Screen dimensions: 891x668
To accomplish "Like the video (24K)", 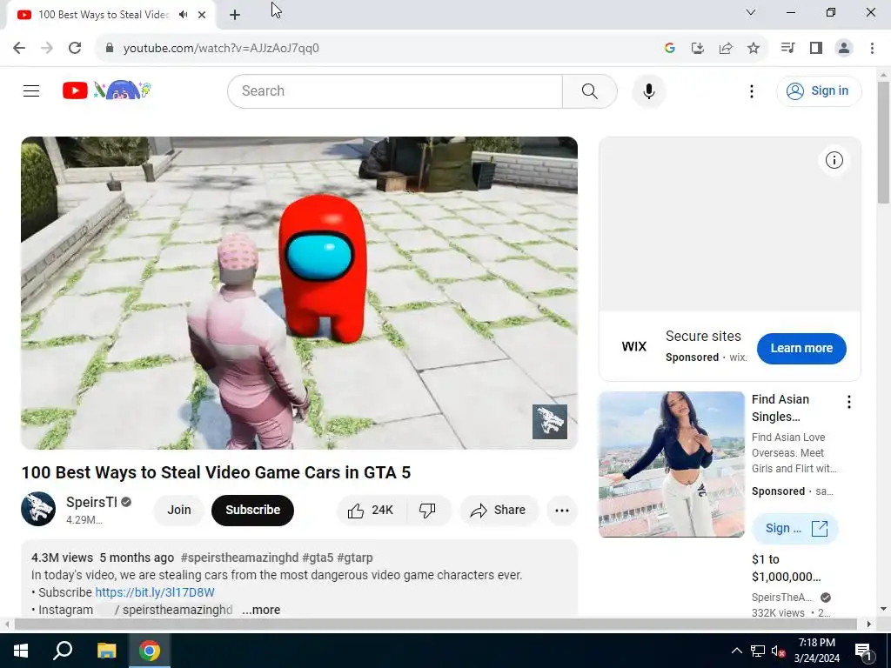I will point(371,510).
